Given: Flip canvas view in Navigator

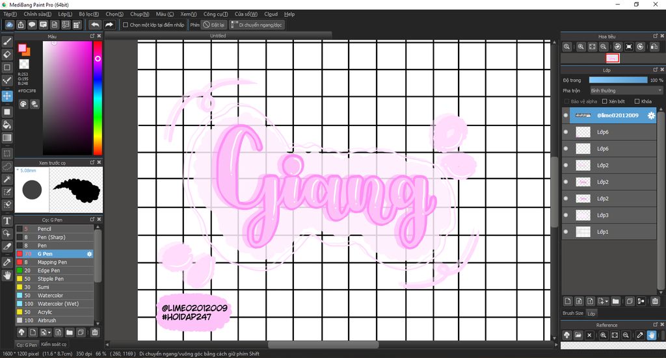Looking at the screenshot, I should [x=654, y=47].
